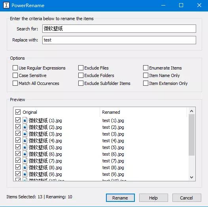Focus the Search for input field
This screenshot has height=207, width=208.
click(x=119, y=28)
